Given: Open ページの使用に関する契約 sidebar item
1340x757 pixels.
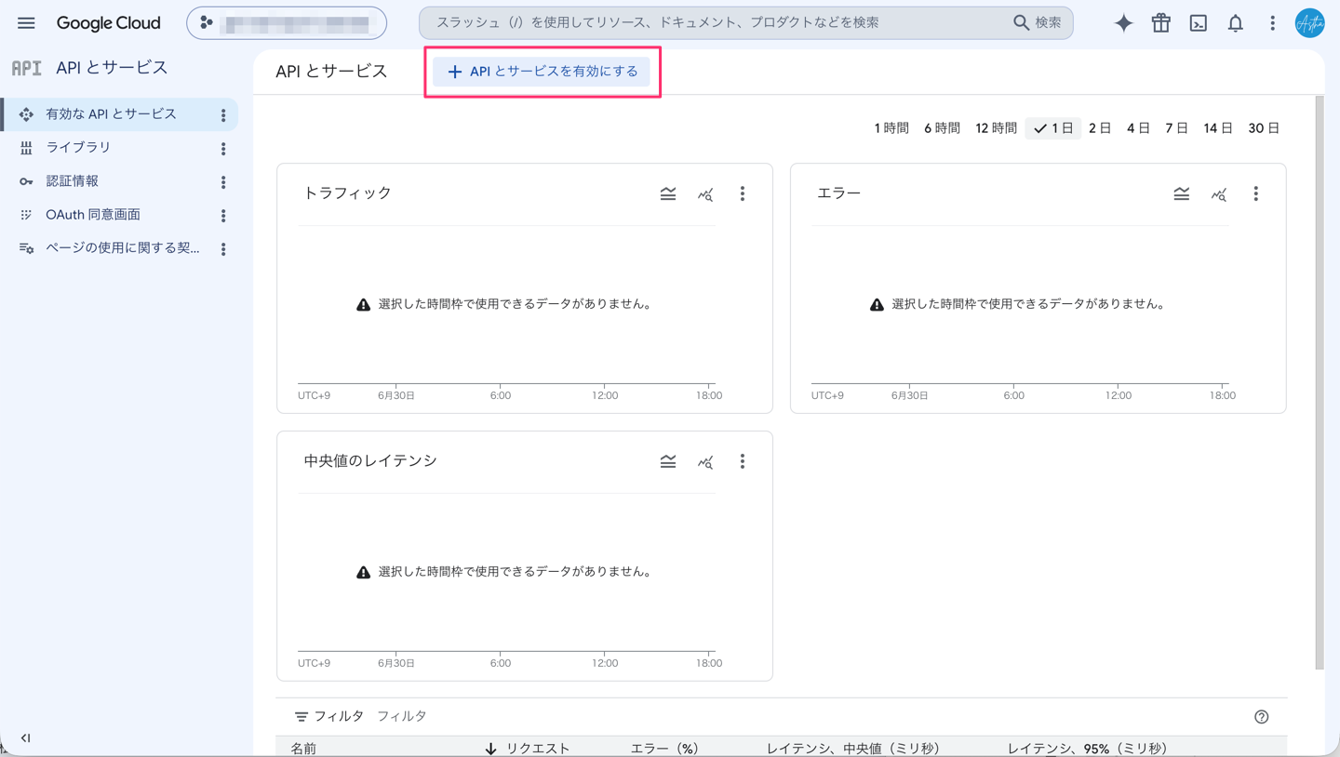Looking at the screenshot, I should pos(122,248).
